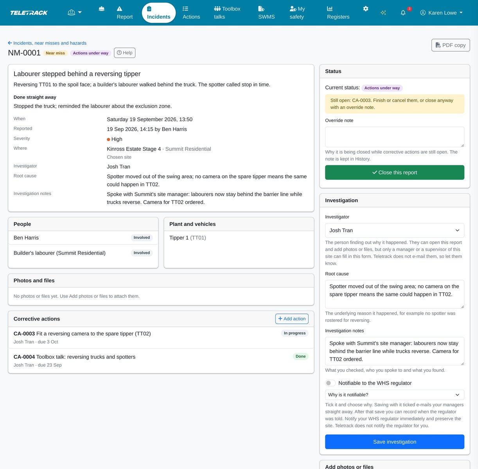Screen dimensions: 478x469
Task: Click the Done status badge
Action: (300, 356)
